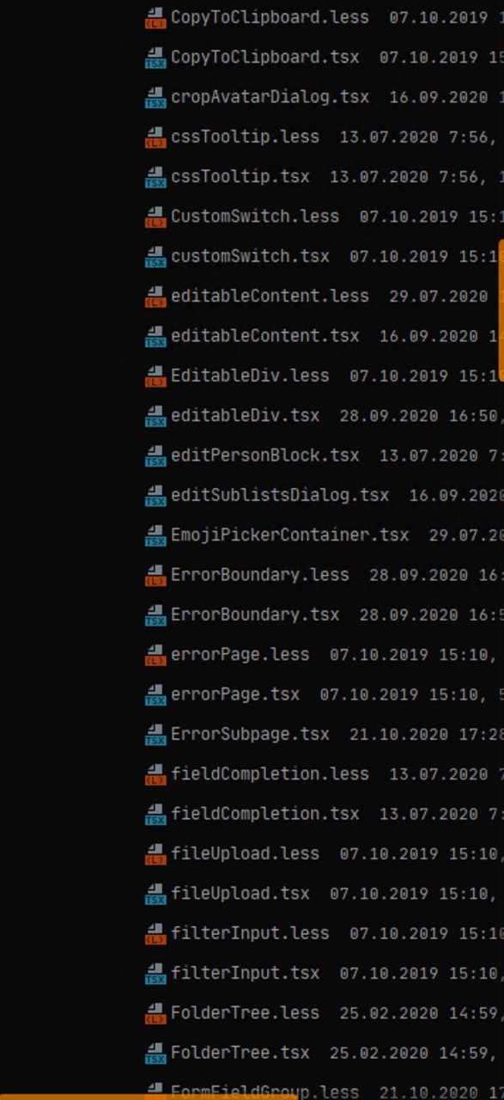Click the ErrorSubpage.tsx file icon
The height and width of the screenshot is (1100, 504).
155,734
